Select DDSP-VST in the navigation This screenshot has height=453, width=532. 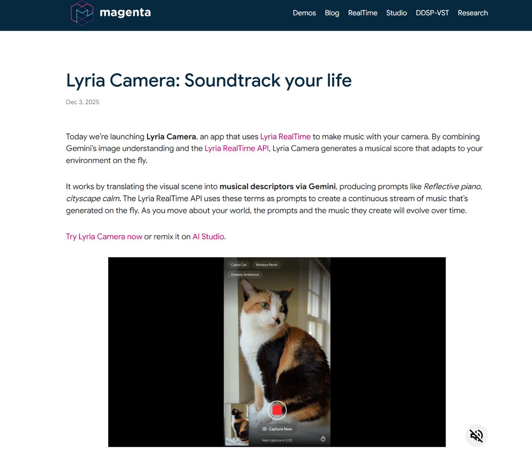(432, 13)
